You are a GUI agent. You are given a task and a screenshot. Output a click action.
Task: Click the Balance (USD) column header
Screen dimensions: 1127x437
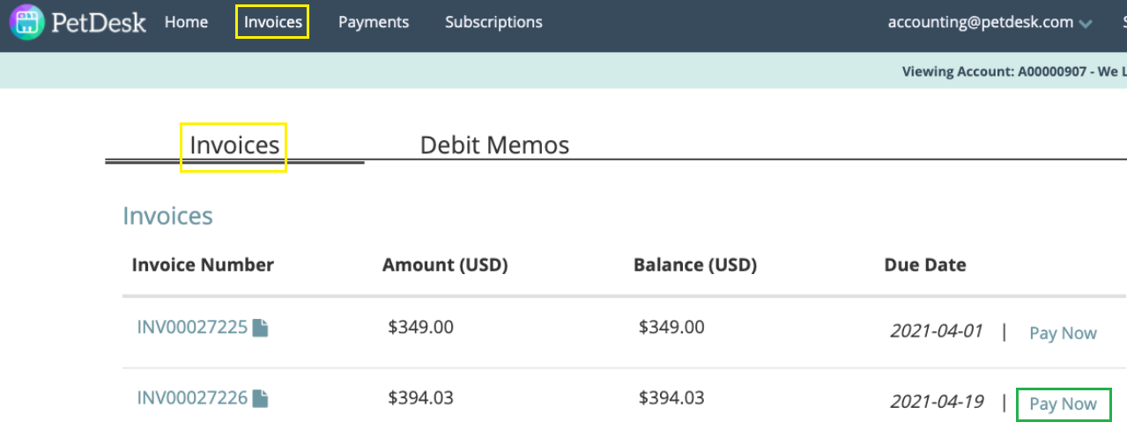click(x=695, y=265)
